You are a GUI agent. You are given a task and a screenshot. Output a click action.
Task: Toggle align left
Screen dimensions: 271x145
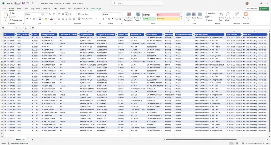(59, 19)
